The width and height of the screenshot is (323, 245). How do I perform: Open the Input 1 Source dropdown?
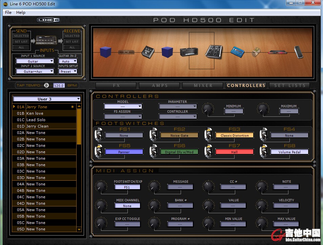(35, 61)
